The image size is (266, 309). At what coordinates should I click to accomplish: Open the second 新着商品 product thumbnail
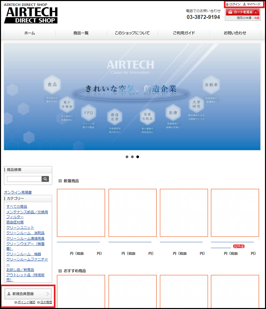pos(133,213)
